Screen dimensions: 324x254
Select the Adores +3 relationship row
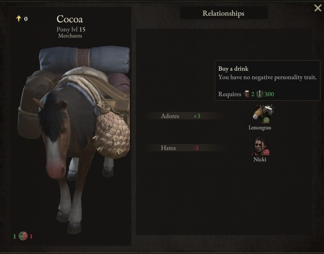[186, 116]
